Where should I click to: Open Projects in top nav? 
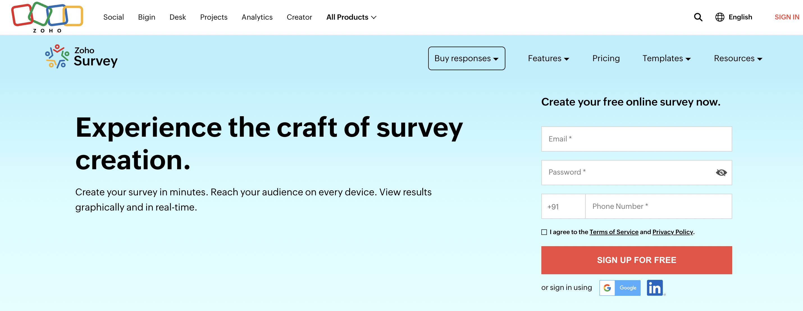point(214,17)
